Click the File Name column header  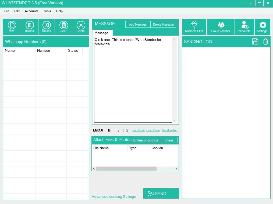tap(110, 148)
